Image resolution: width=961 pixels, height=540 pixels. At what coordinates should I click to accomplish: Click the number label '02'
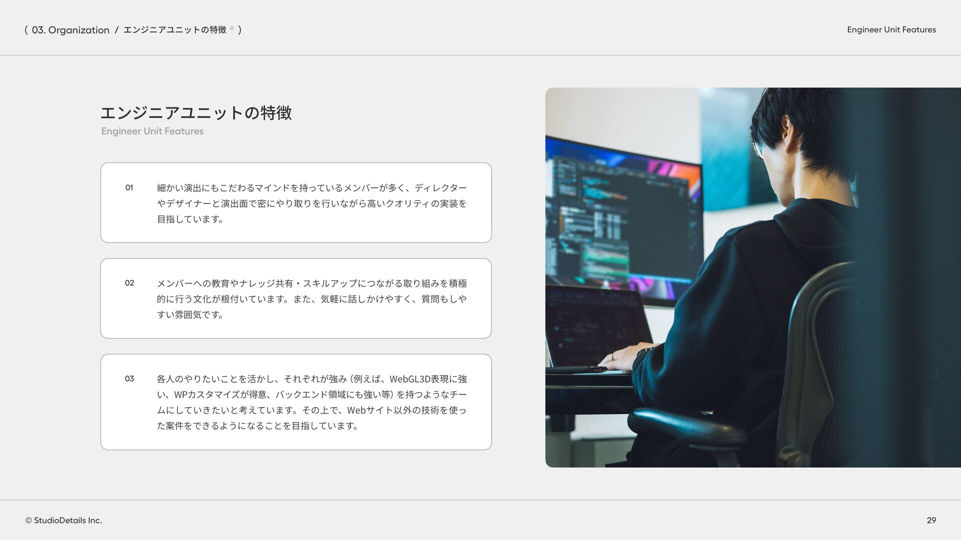[x=129, y=283]
